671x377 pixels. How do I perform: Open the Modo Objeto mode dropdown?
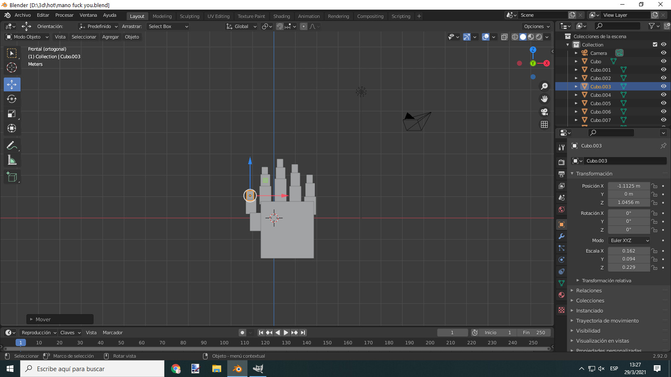(x=27, y=37)
